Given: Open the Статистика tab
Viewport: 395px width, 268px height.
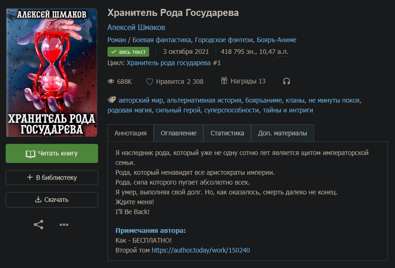Looking at the screenshot, I should tap(227, 133).
